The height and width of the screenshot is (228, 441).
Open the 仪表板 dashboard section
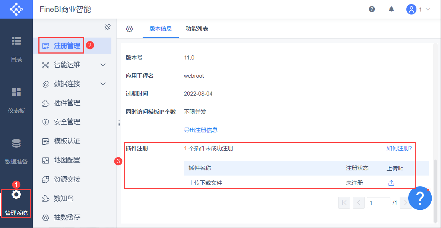(x=16, y=100)
